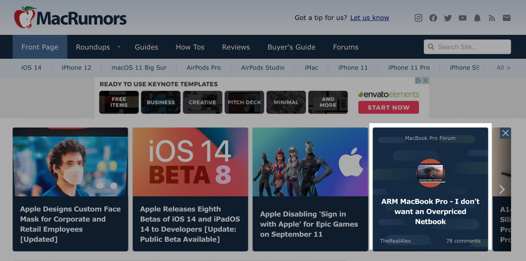This screenshot has height=261, width=526.
Task: Open MacRumors Instagram page icon
Action: click(x=418, y=18)
